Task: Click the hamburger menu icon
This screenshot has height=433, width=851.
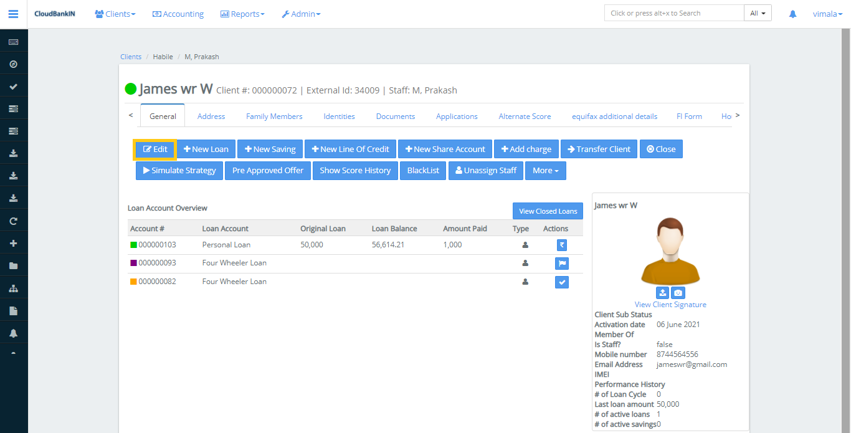Action: click(x=13, y=14)
